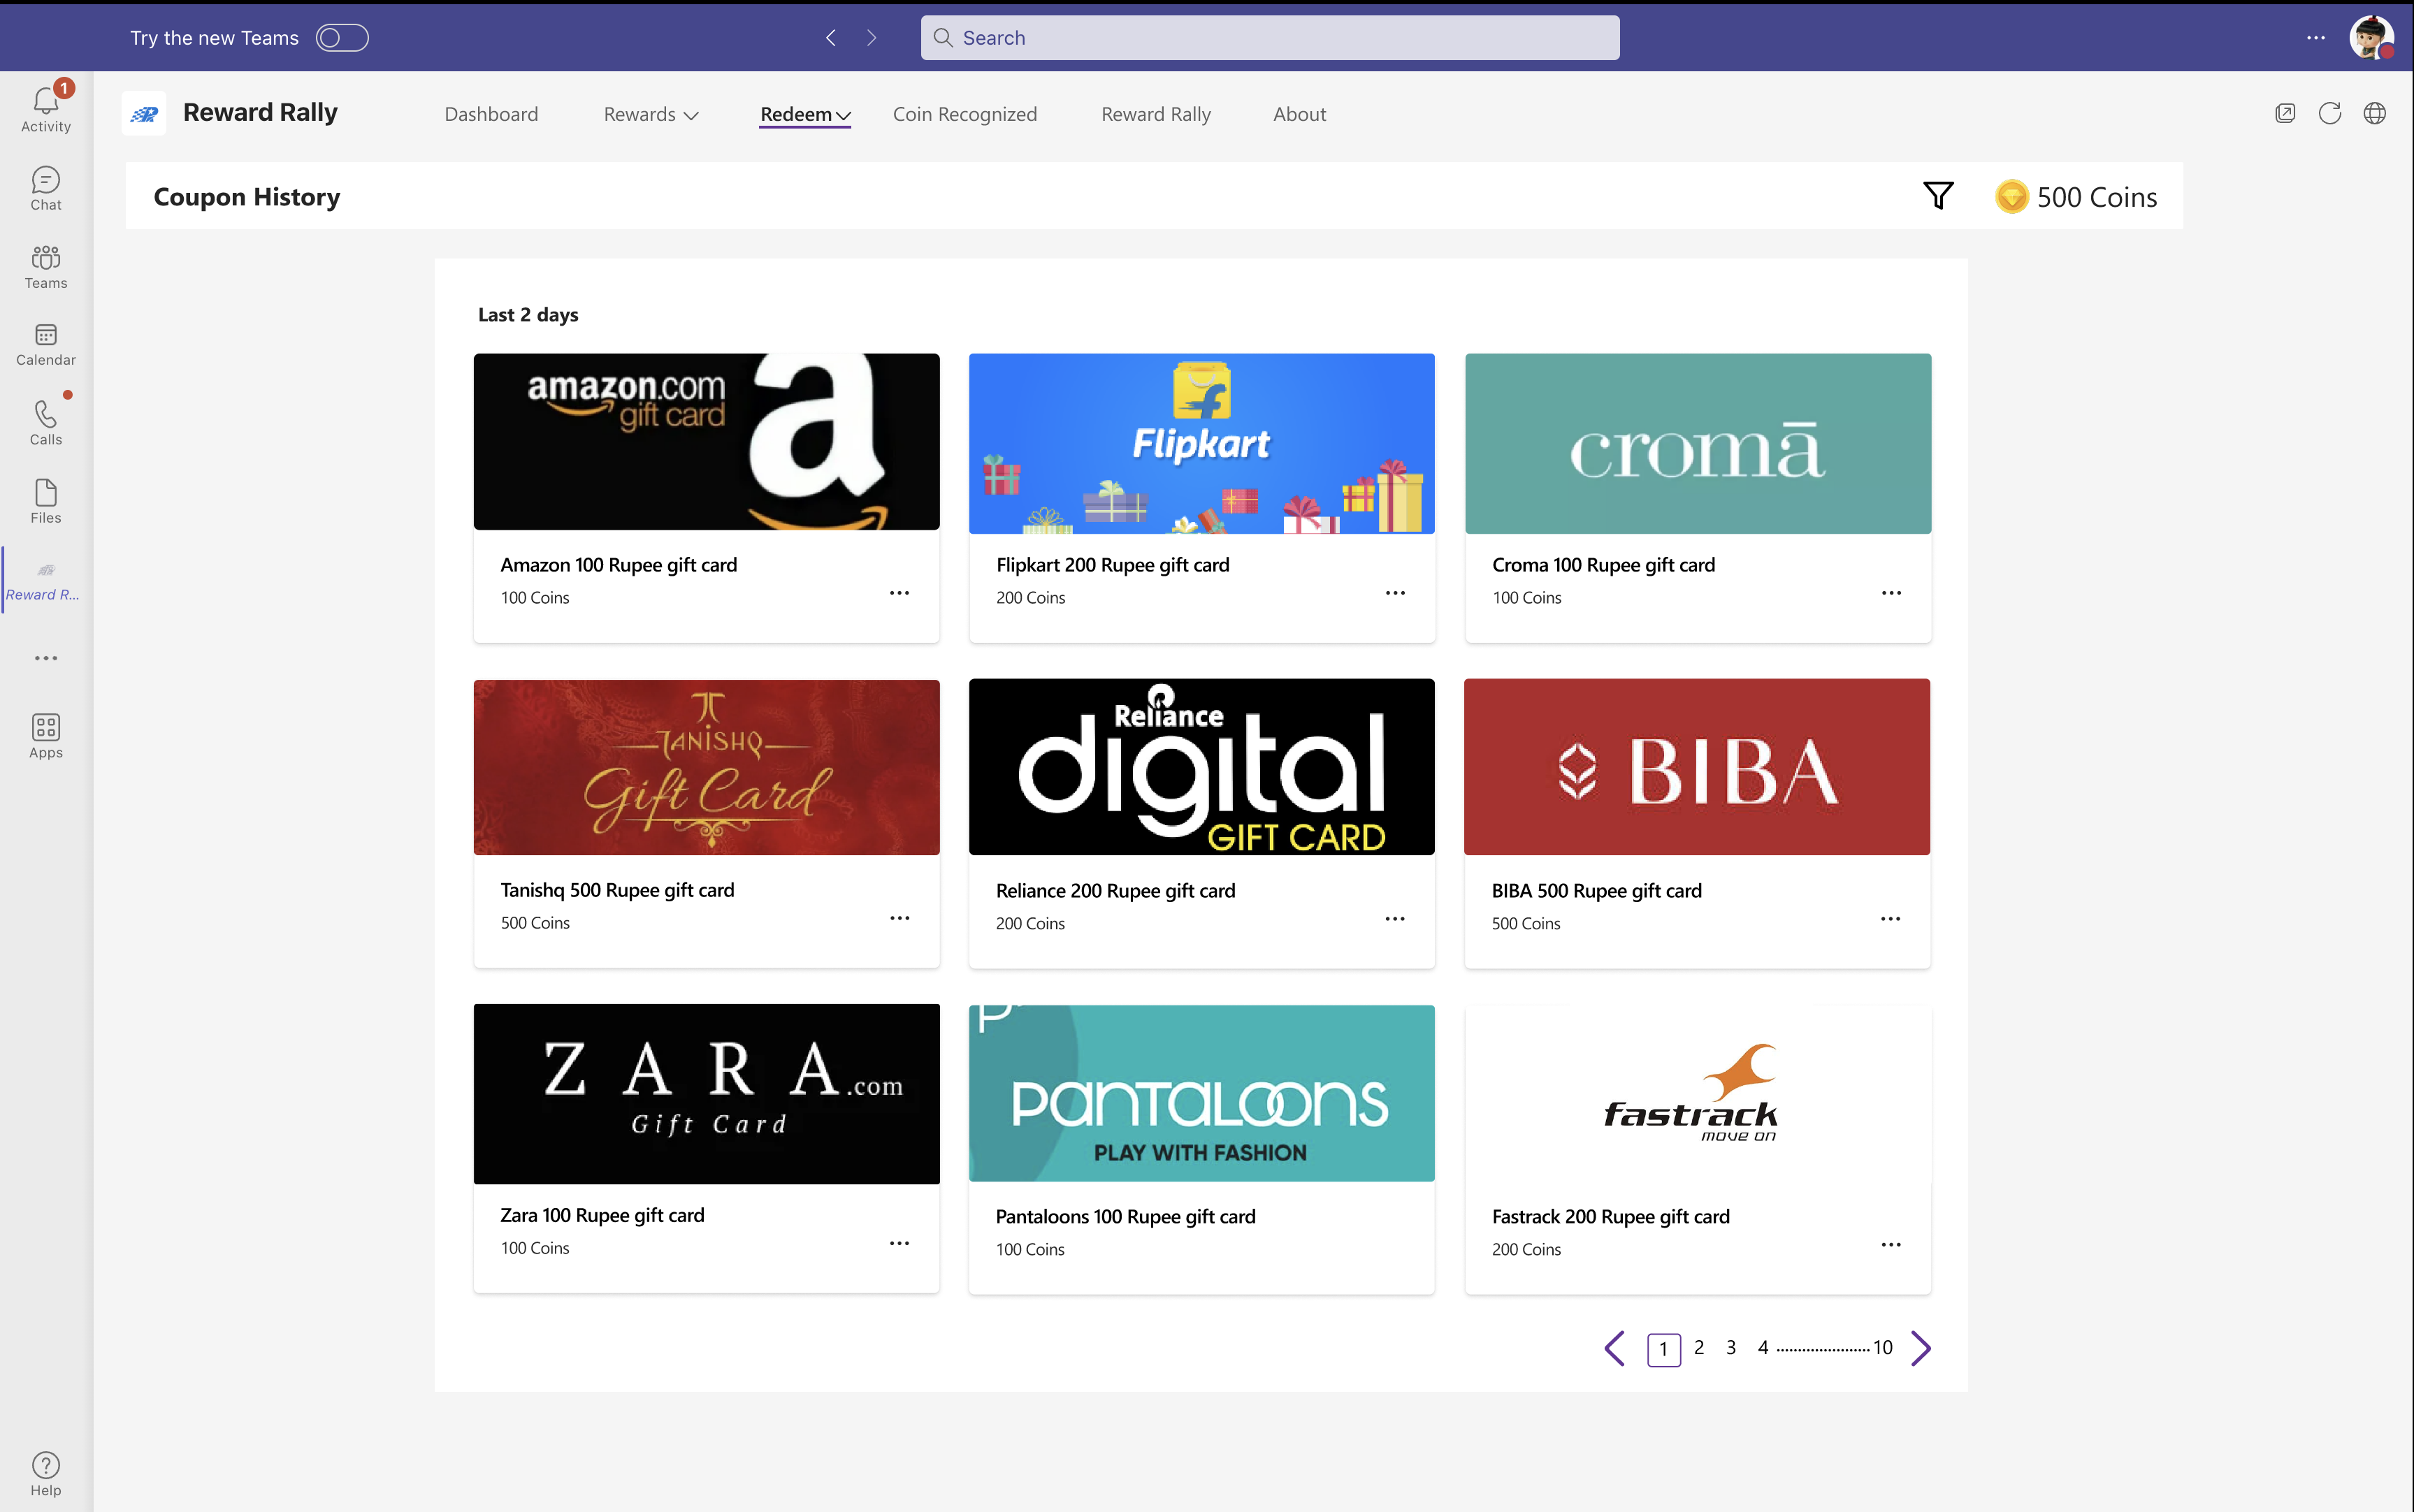Screen dimensions: 2414x1512
Task: Expand the Rewards dropdown menu
Action: pyautogui.click(x=650, y=114)
